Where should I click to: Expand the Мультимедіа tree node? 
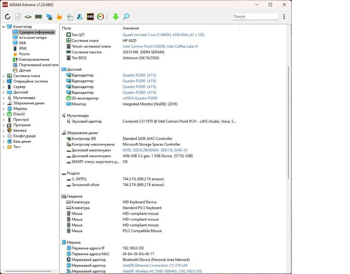(3, 98)
